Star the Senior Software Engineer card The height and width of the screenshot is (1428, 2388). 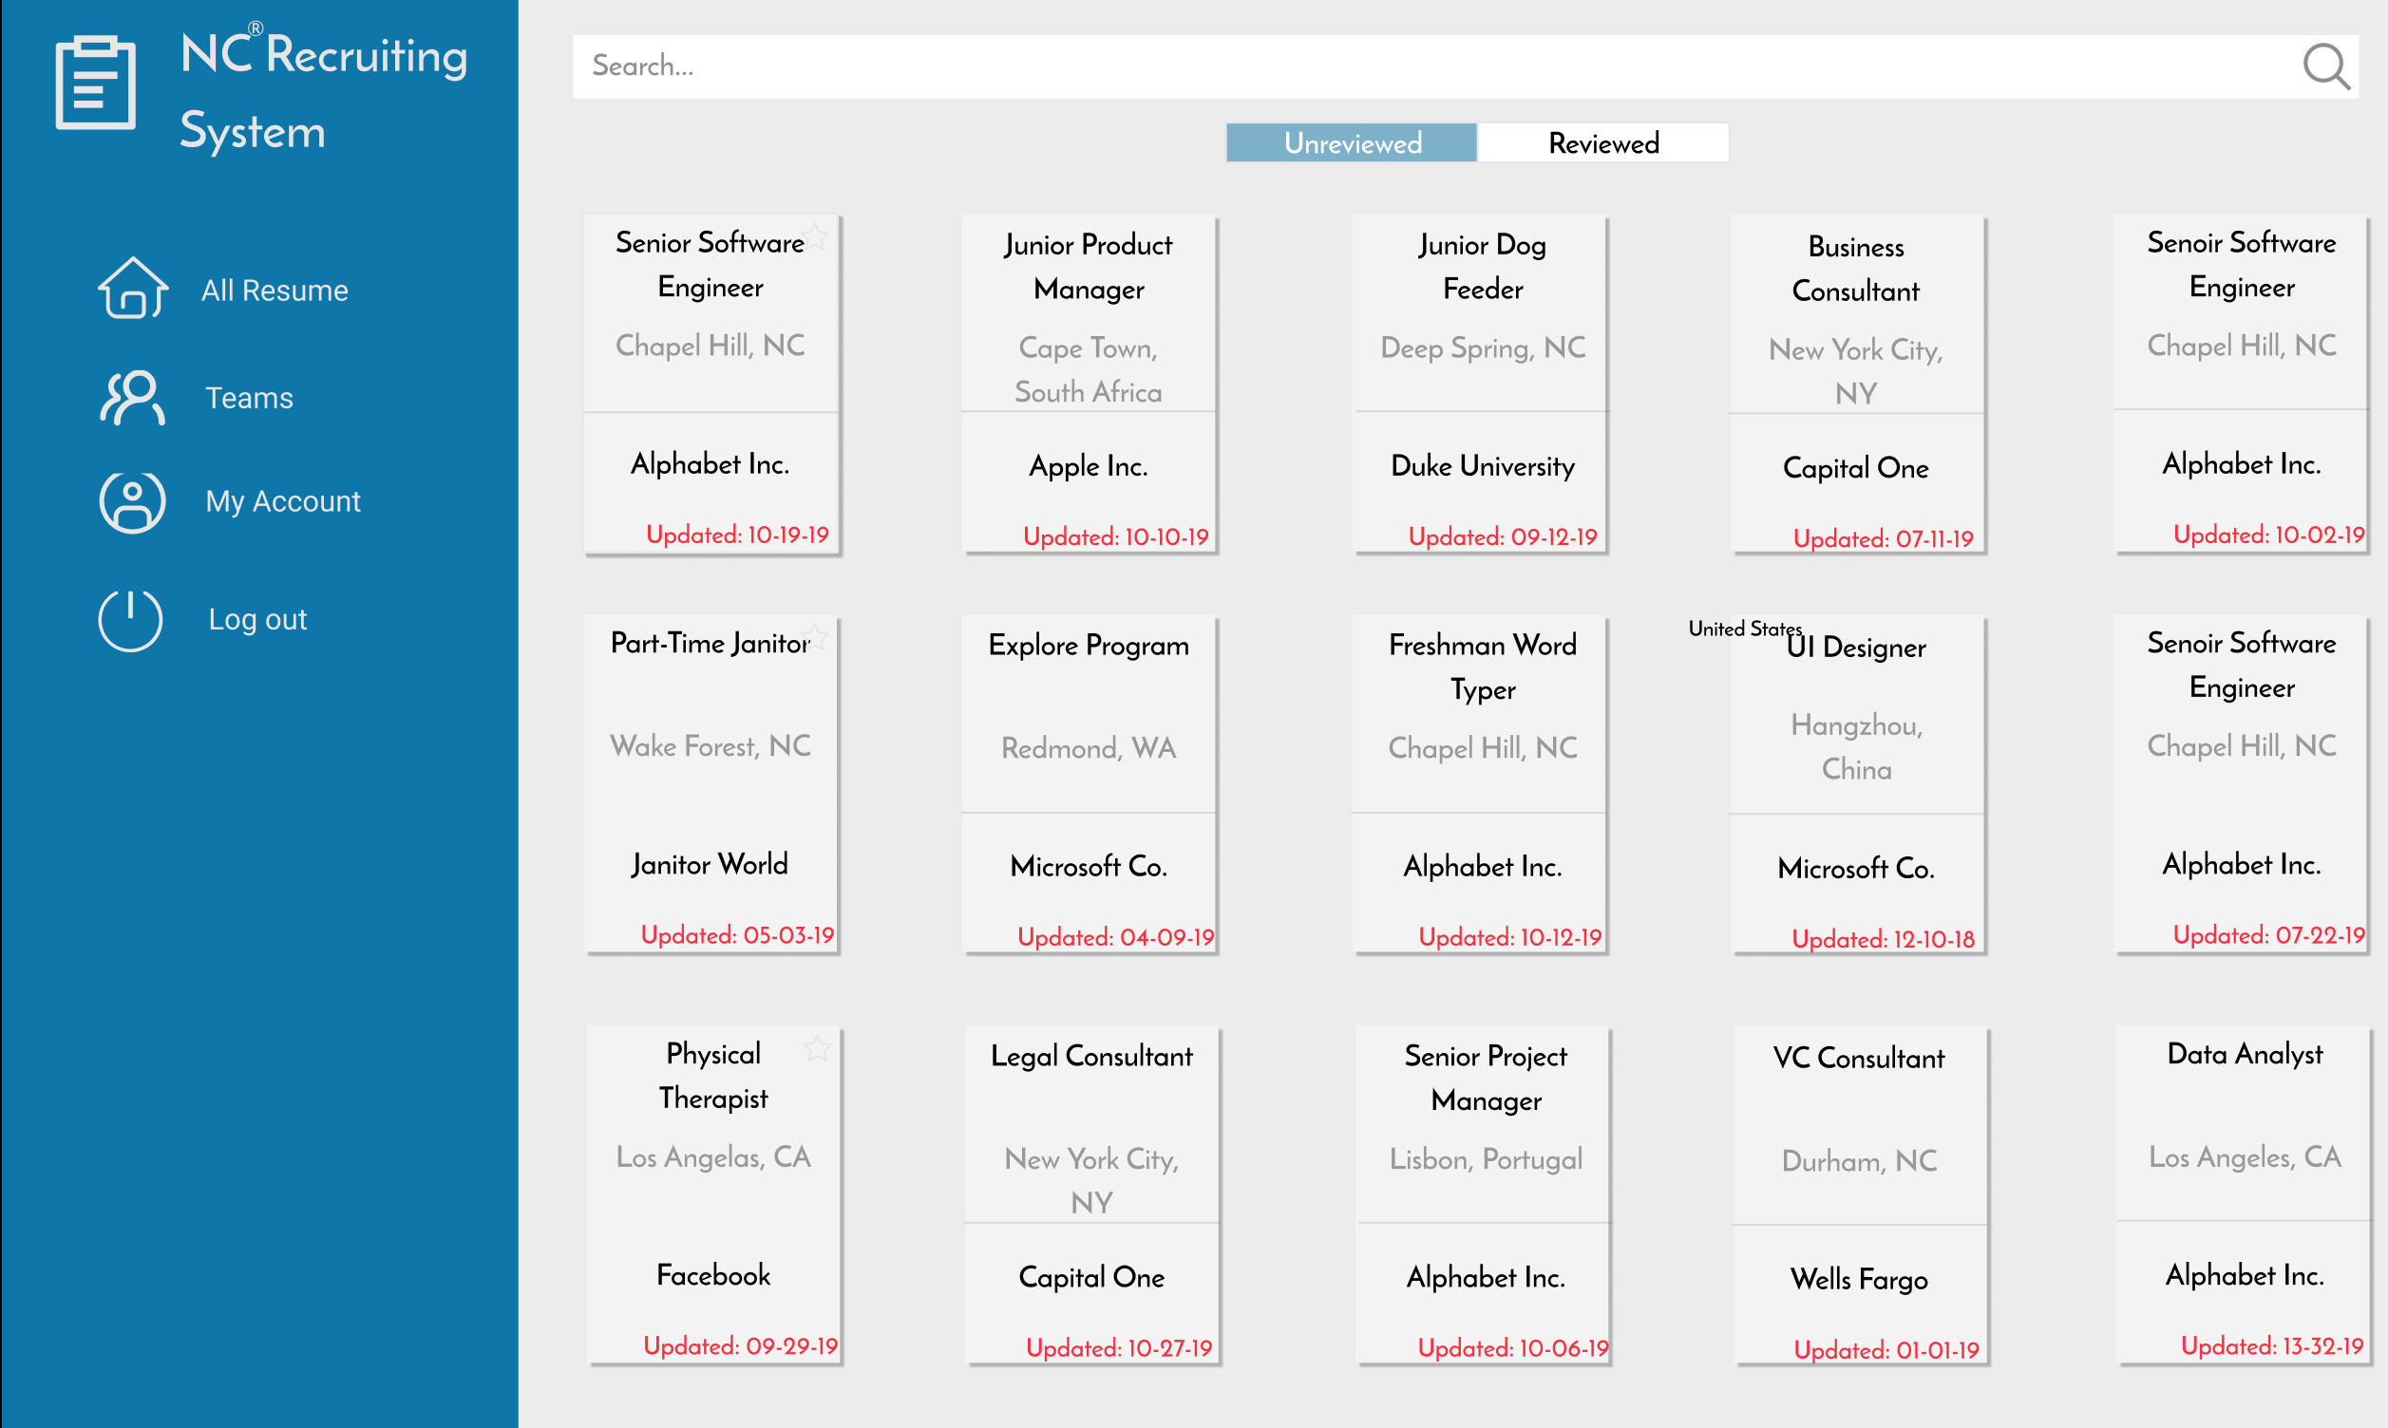coord(816,236)
